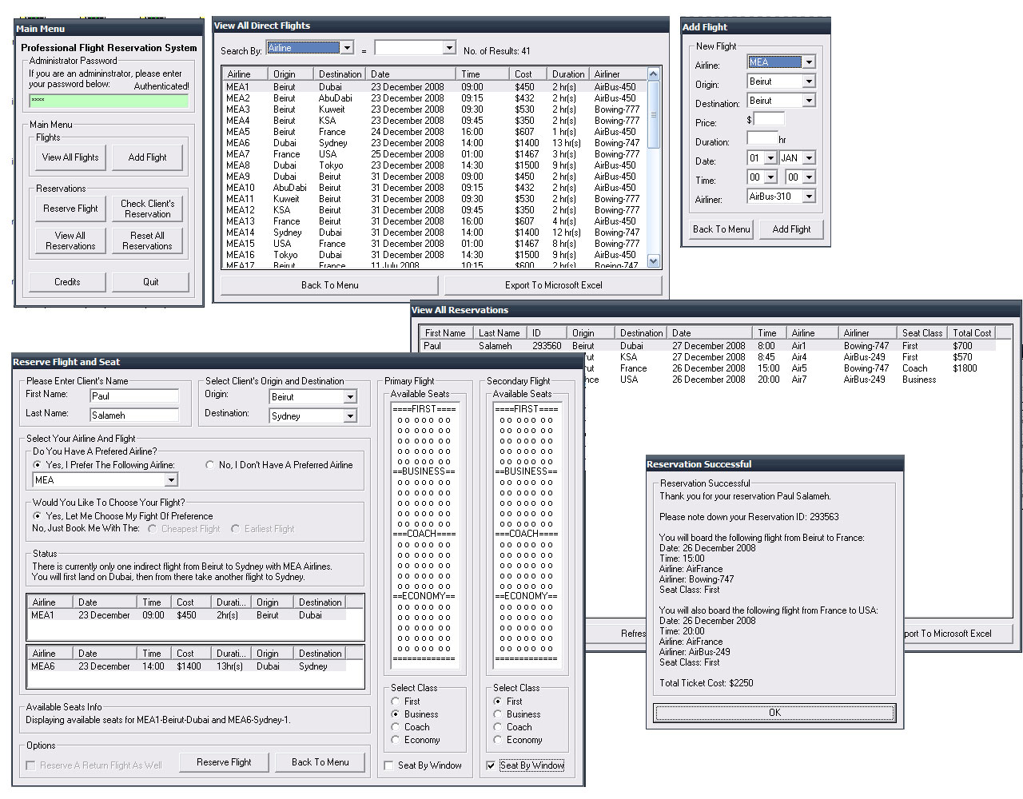Image resolution: width=1023 pixels, height=799 pixels.
Task: Open the preferred airline MEA dropdown
Action: pos(171,480)
